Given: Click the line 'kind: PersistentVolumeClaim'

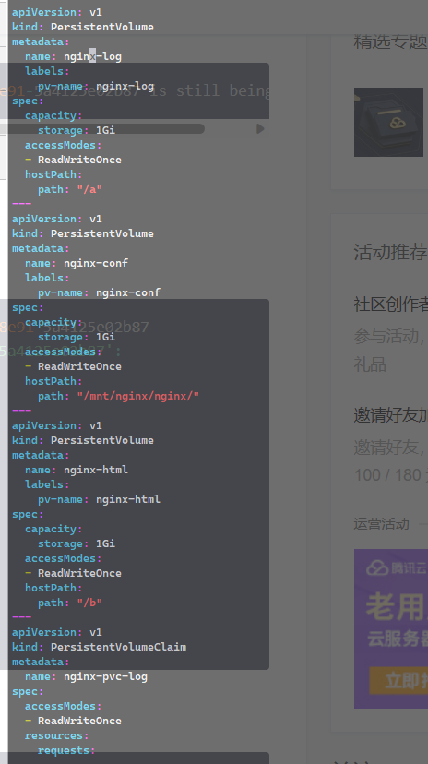Looking at the screenshot, I should pos(100,647).
